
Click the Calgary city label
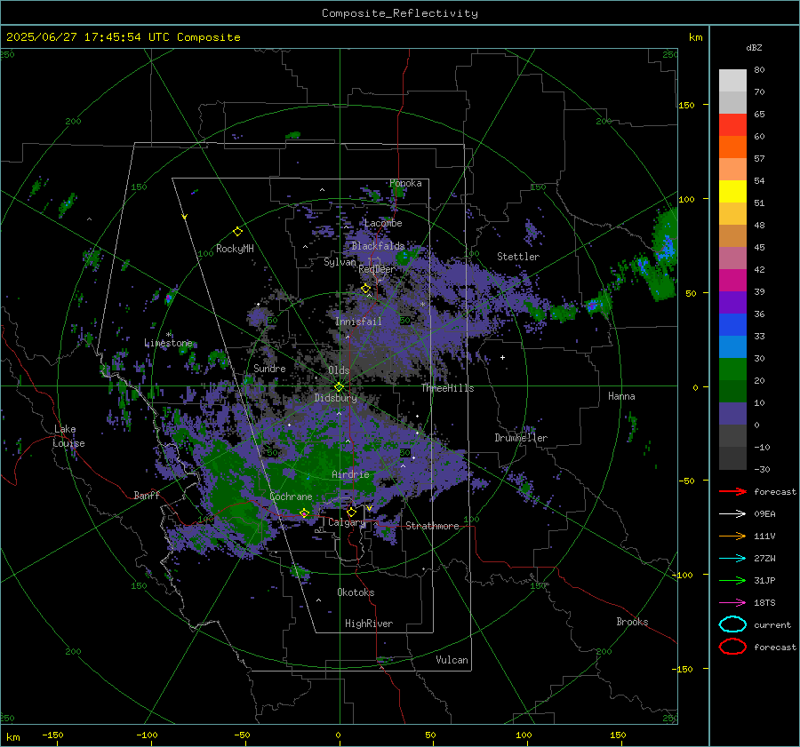(347, 522)
